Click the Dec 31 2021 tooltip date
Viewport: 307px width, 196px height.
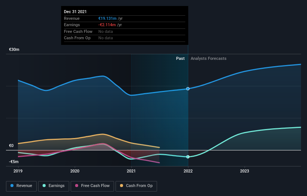click(75, 12)
